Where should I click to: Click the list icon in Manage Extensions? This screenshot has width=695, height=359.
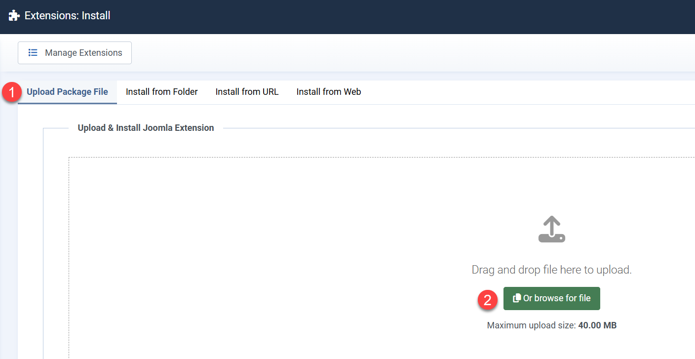[x=33, y=53]
